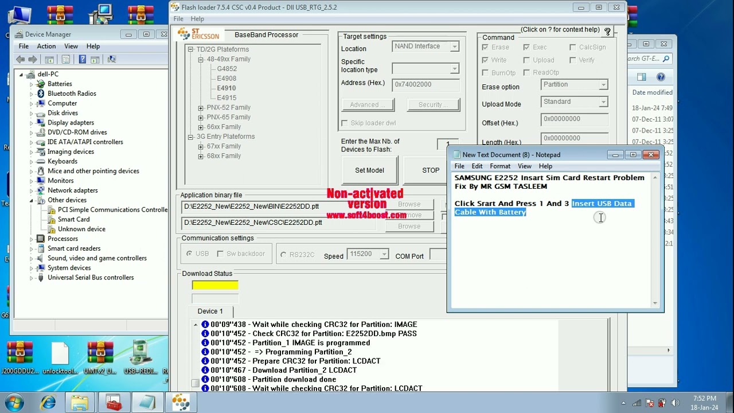
Task: Click the Unknown device warning icon
Action: tap(52, 229)
